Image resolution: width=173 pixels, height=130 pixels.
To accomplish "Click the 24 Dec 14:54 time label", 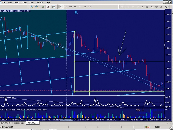I will click(x=101, y=120).
